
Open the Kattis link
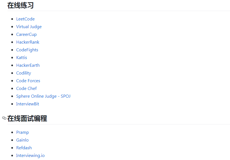point(22,57)
